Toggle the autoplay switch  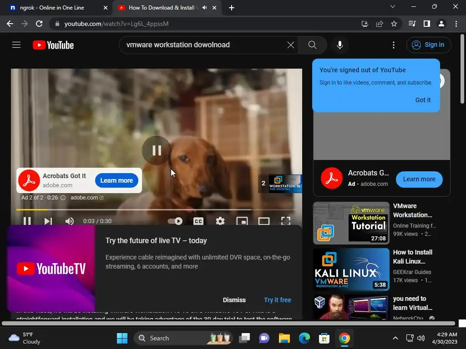coord(175,221)
